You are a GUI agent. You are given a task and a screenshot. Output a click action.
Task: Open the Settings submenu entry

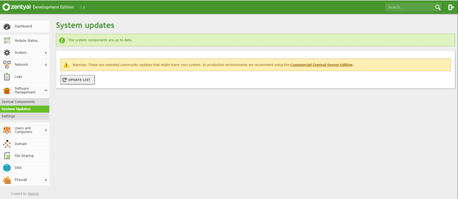click(8, 116)
